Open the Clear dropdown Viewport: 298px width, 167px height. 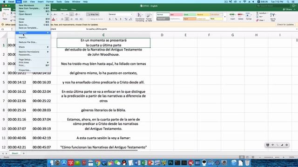point(261,20)
